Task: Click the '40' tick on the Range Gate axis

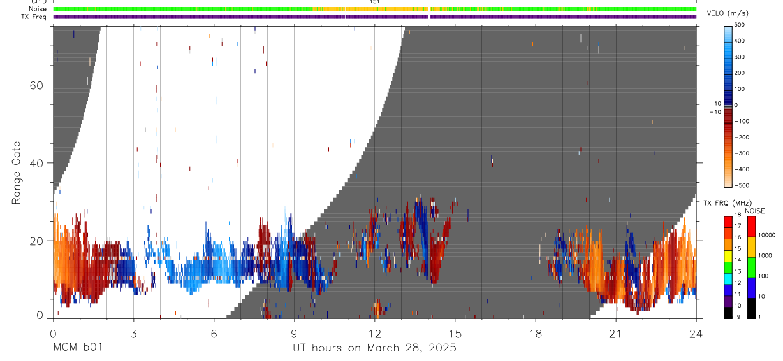Action: pyautogui.click(x=38, y=163)
